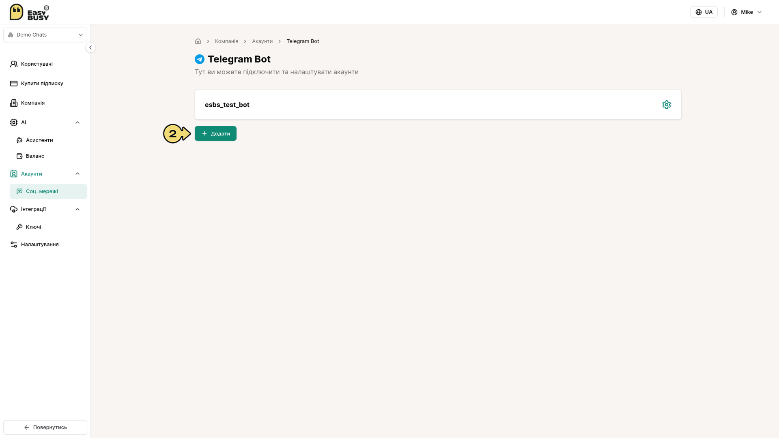Viewport: 779px width, 438px height.
Task: Click the globe language icon
Action: 699,12
